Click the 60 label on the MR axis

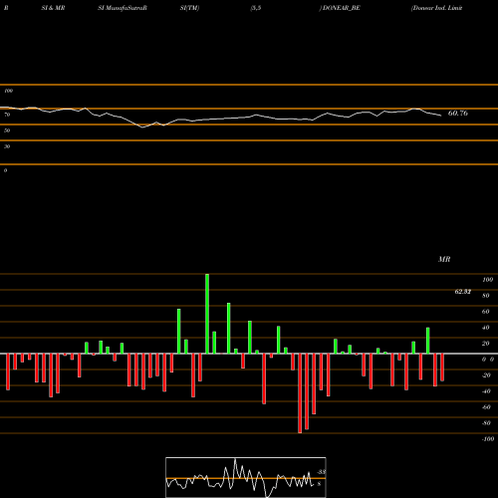tap(486, 312)
